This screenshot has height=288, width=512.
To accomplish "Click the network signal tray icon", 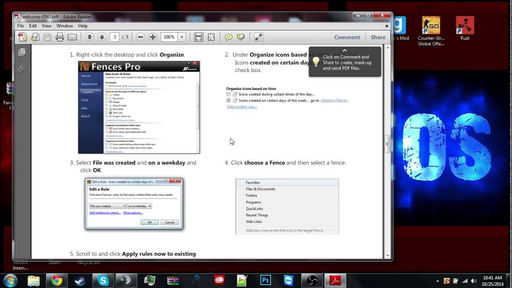I will point(465,281).
